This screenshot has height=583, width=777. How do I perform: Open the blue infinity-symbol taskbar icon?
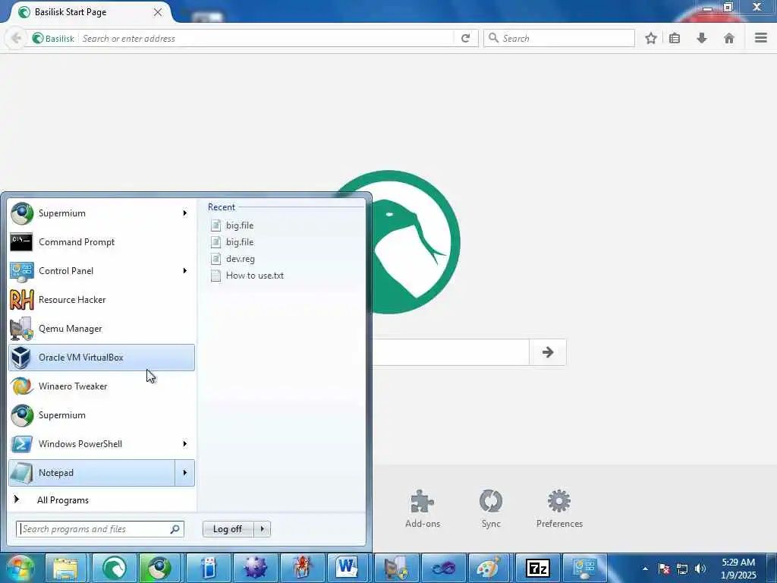(443, 568)
